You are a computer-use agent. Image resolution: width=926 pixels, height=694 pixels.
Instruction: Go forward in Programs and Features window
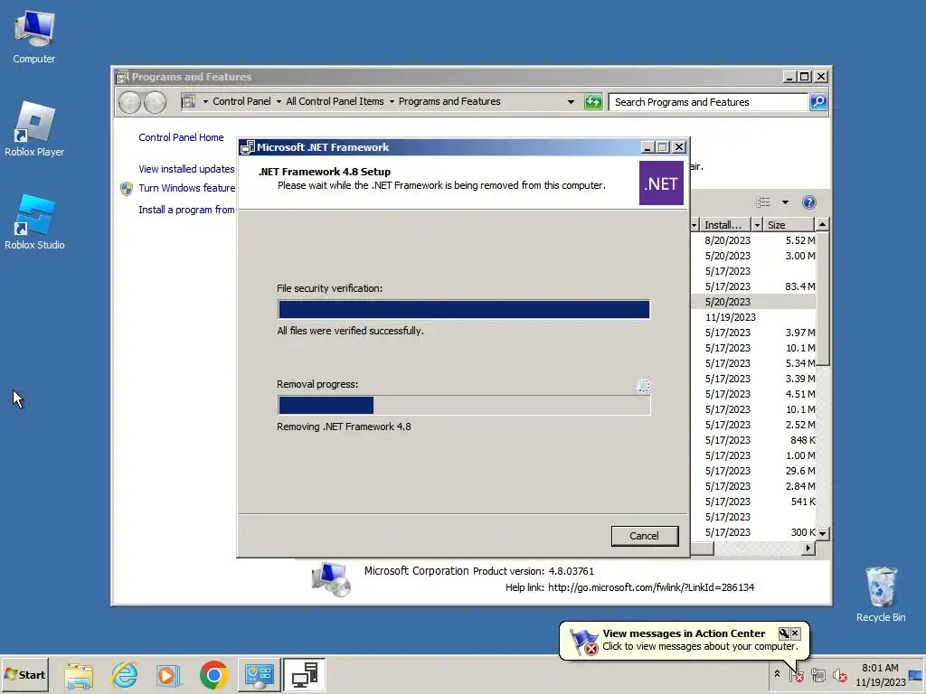click(156, 102)
